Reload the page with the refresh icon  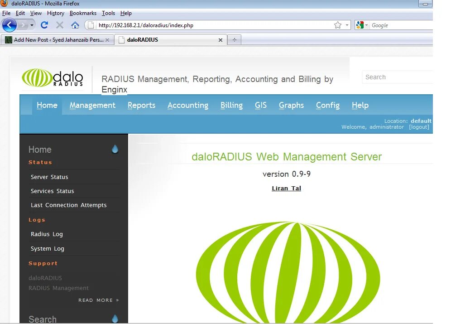coord(44,25)
